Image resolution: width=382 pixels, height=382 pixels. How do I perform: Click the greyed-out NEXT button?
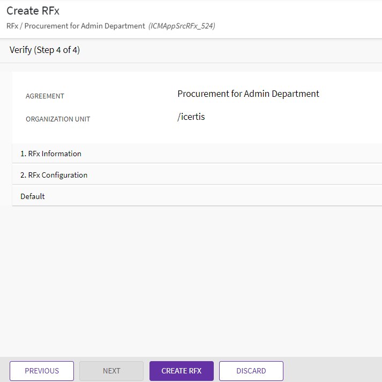111,371
